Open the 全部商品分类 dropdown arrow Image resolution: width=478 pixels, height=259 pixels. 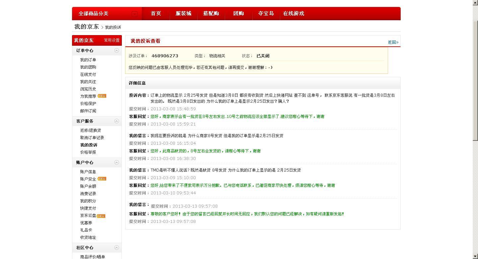pos(134,14)
